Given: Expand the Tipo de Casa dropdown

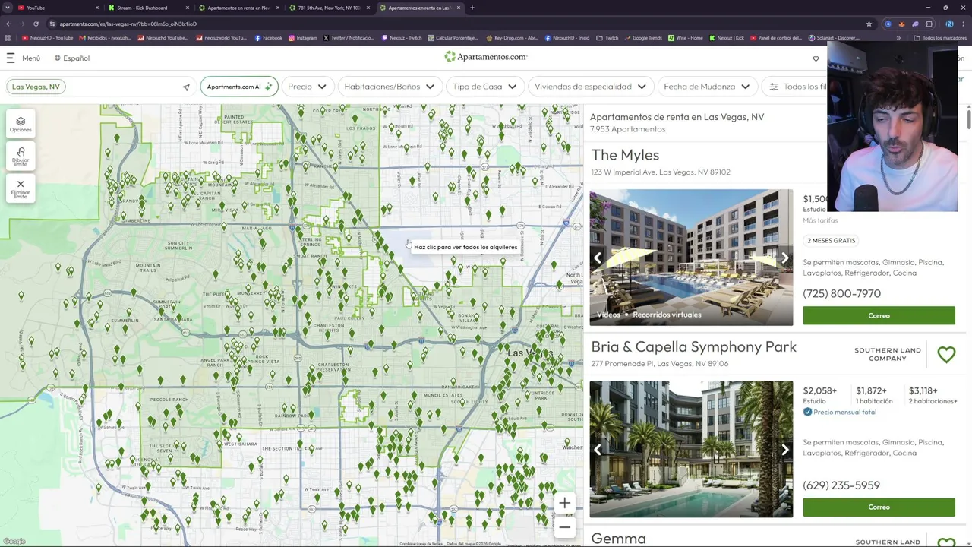Looking at the screenshot, I should (484, 87).
